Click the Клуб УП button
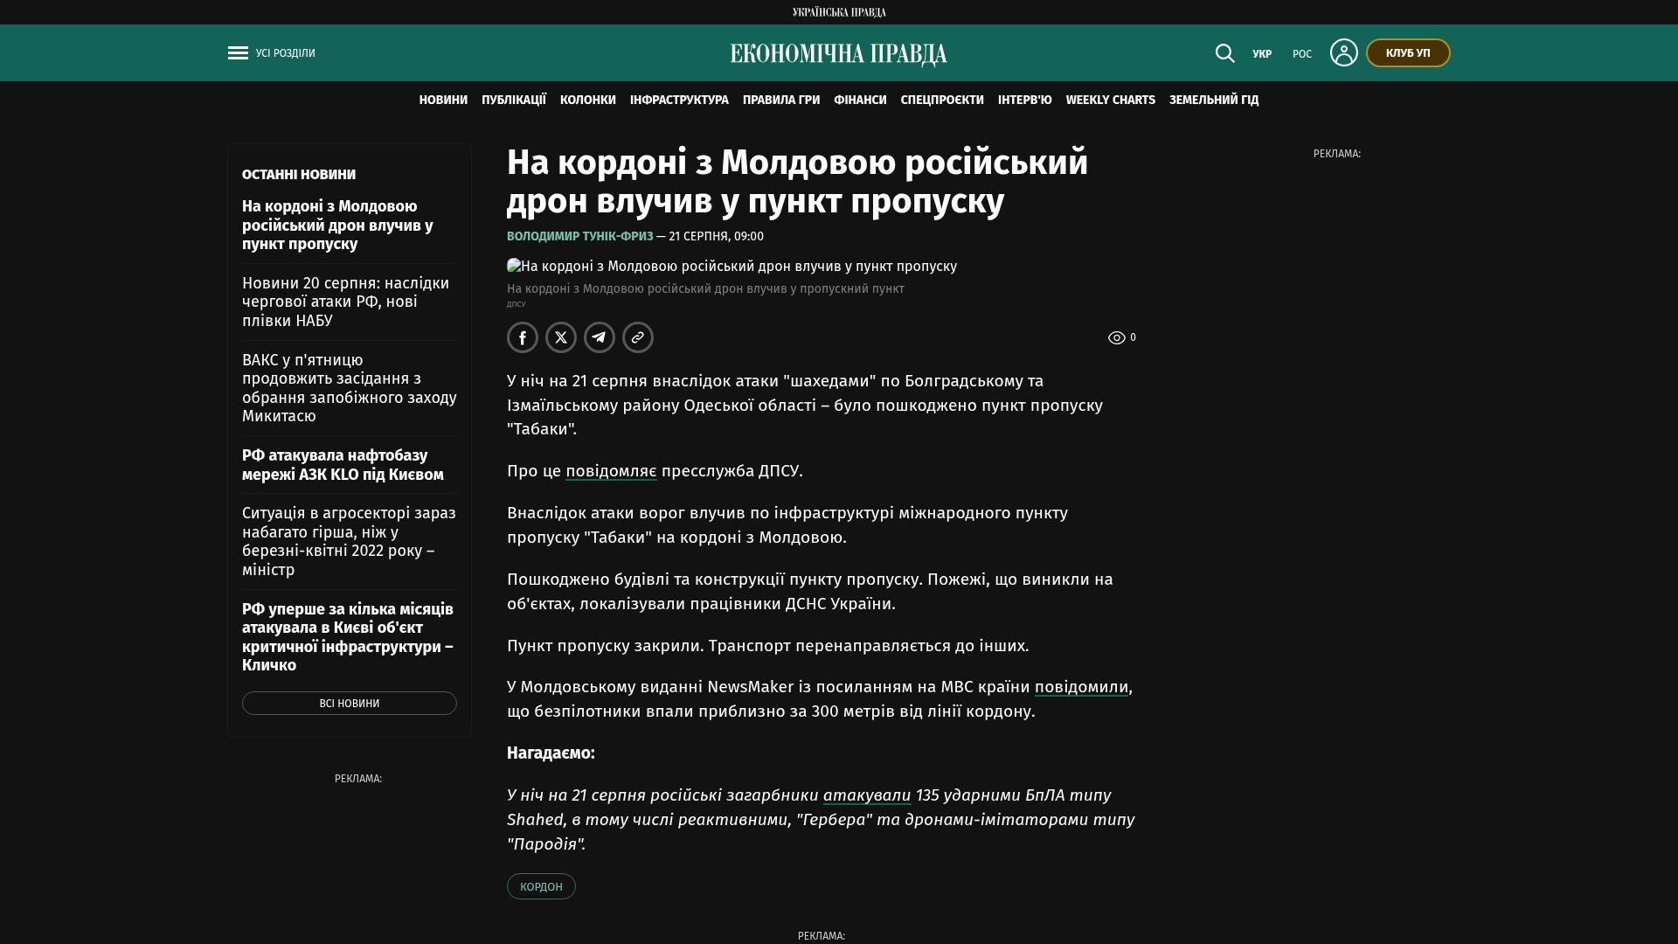Image resolution: width=1678 pixels, height=944 pixels. pos(1408,53)
